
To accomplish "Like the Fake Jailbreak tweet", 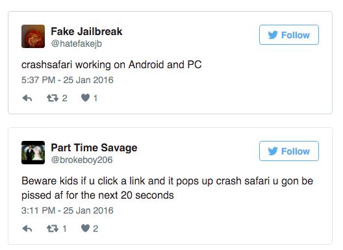I will click(85, 98).
